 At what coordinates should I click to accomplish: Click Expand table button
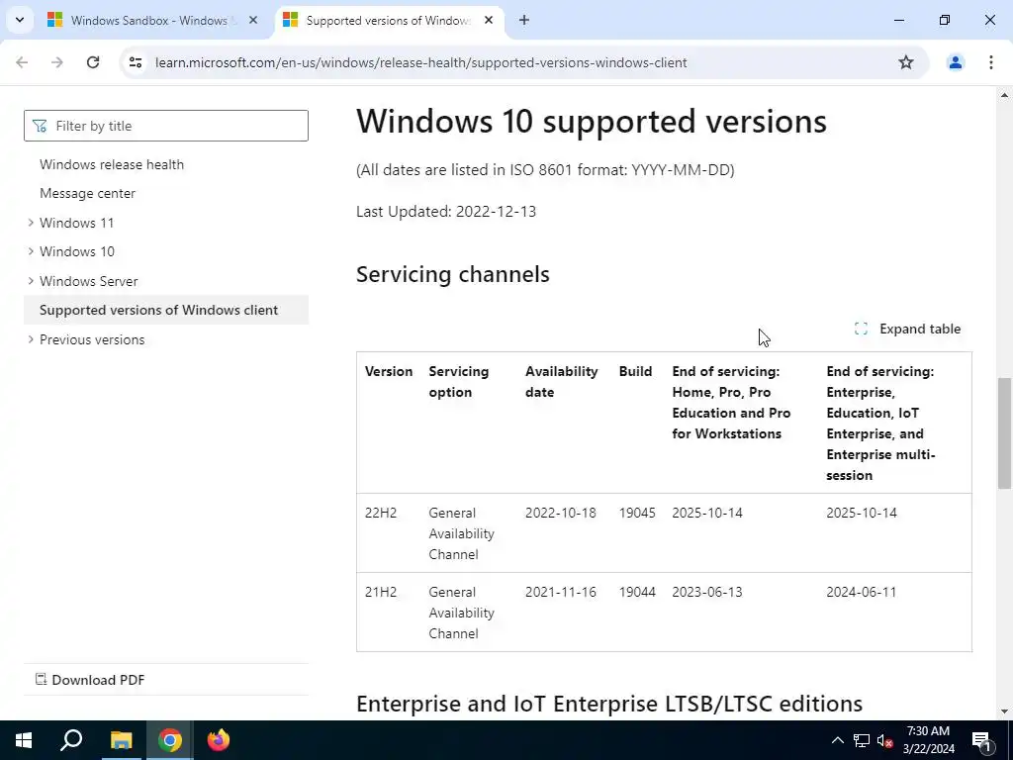(x=907, y=329)
